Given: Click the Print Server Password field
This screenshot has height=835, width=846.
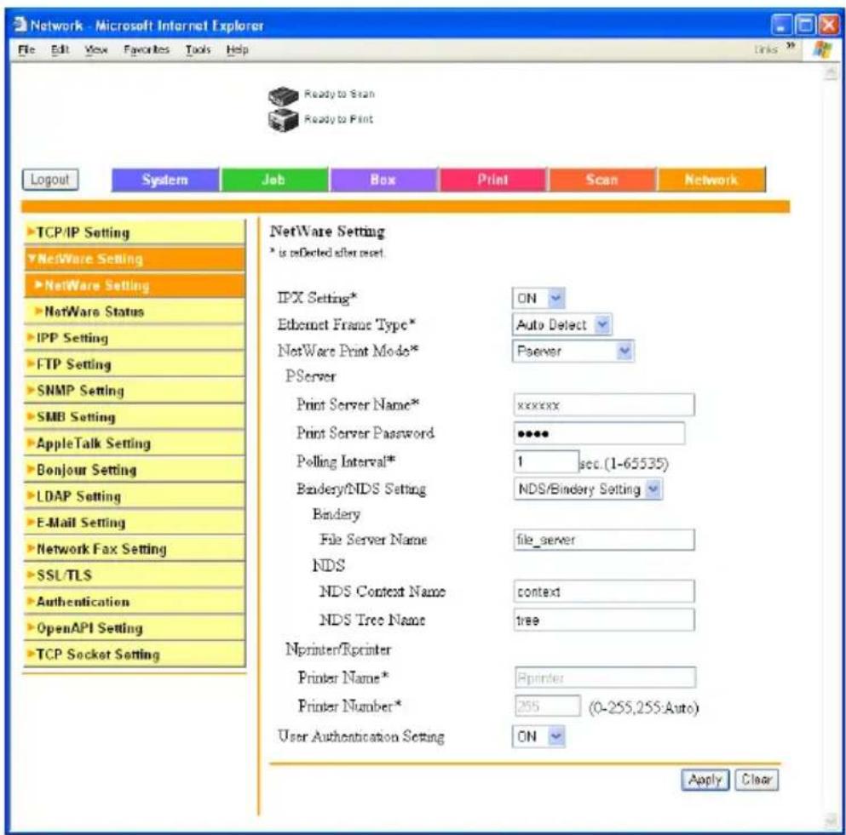Looking at the screenshot, I should [599, 433].
